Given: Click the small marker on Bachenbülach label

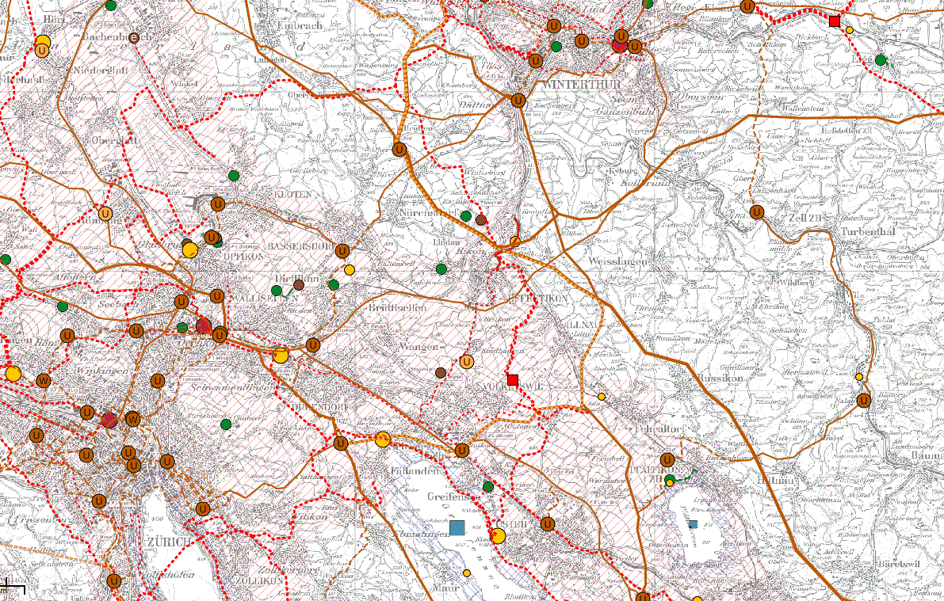Looking at the screenshot, I should click(134, 37).
